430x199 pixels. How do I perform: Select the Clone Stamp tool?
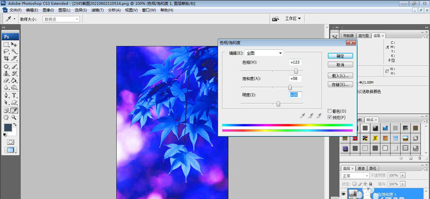[6, 73]
